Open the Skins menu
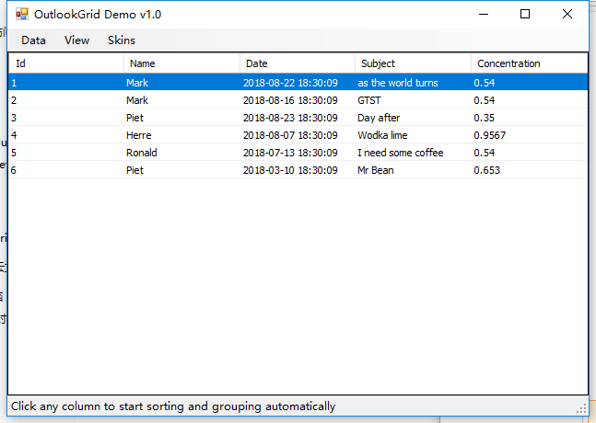 [x=122, y=40]
